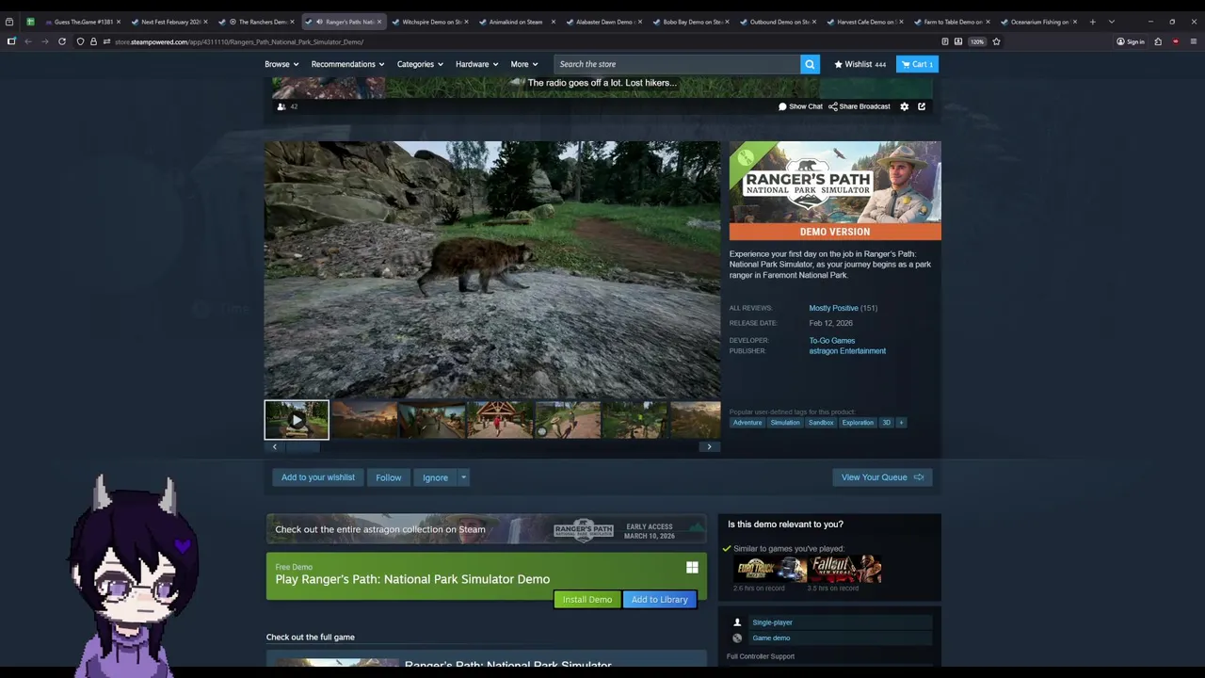Image resolution: width=1205 pixels, height=678 pixels.
Task: Open the Categories dropdown menu
Action: tap(420, 64)
